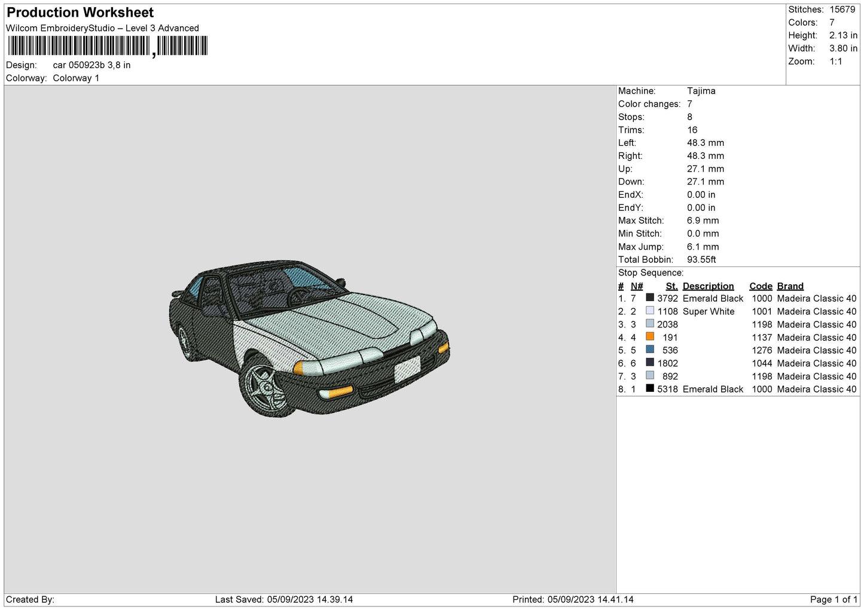
Task: Click the blue 536 color swatch
Action: tap(650, 350)
